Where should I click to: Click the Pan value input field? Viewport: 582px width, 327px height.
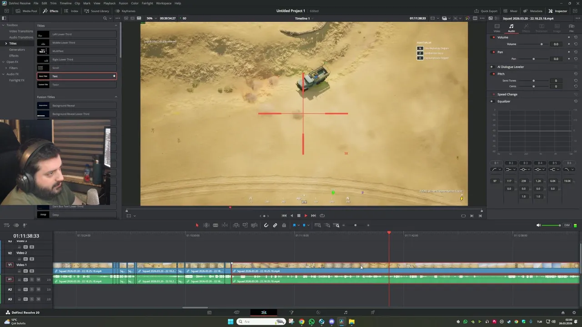coord(556,59)
